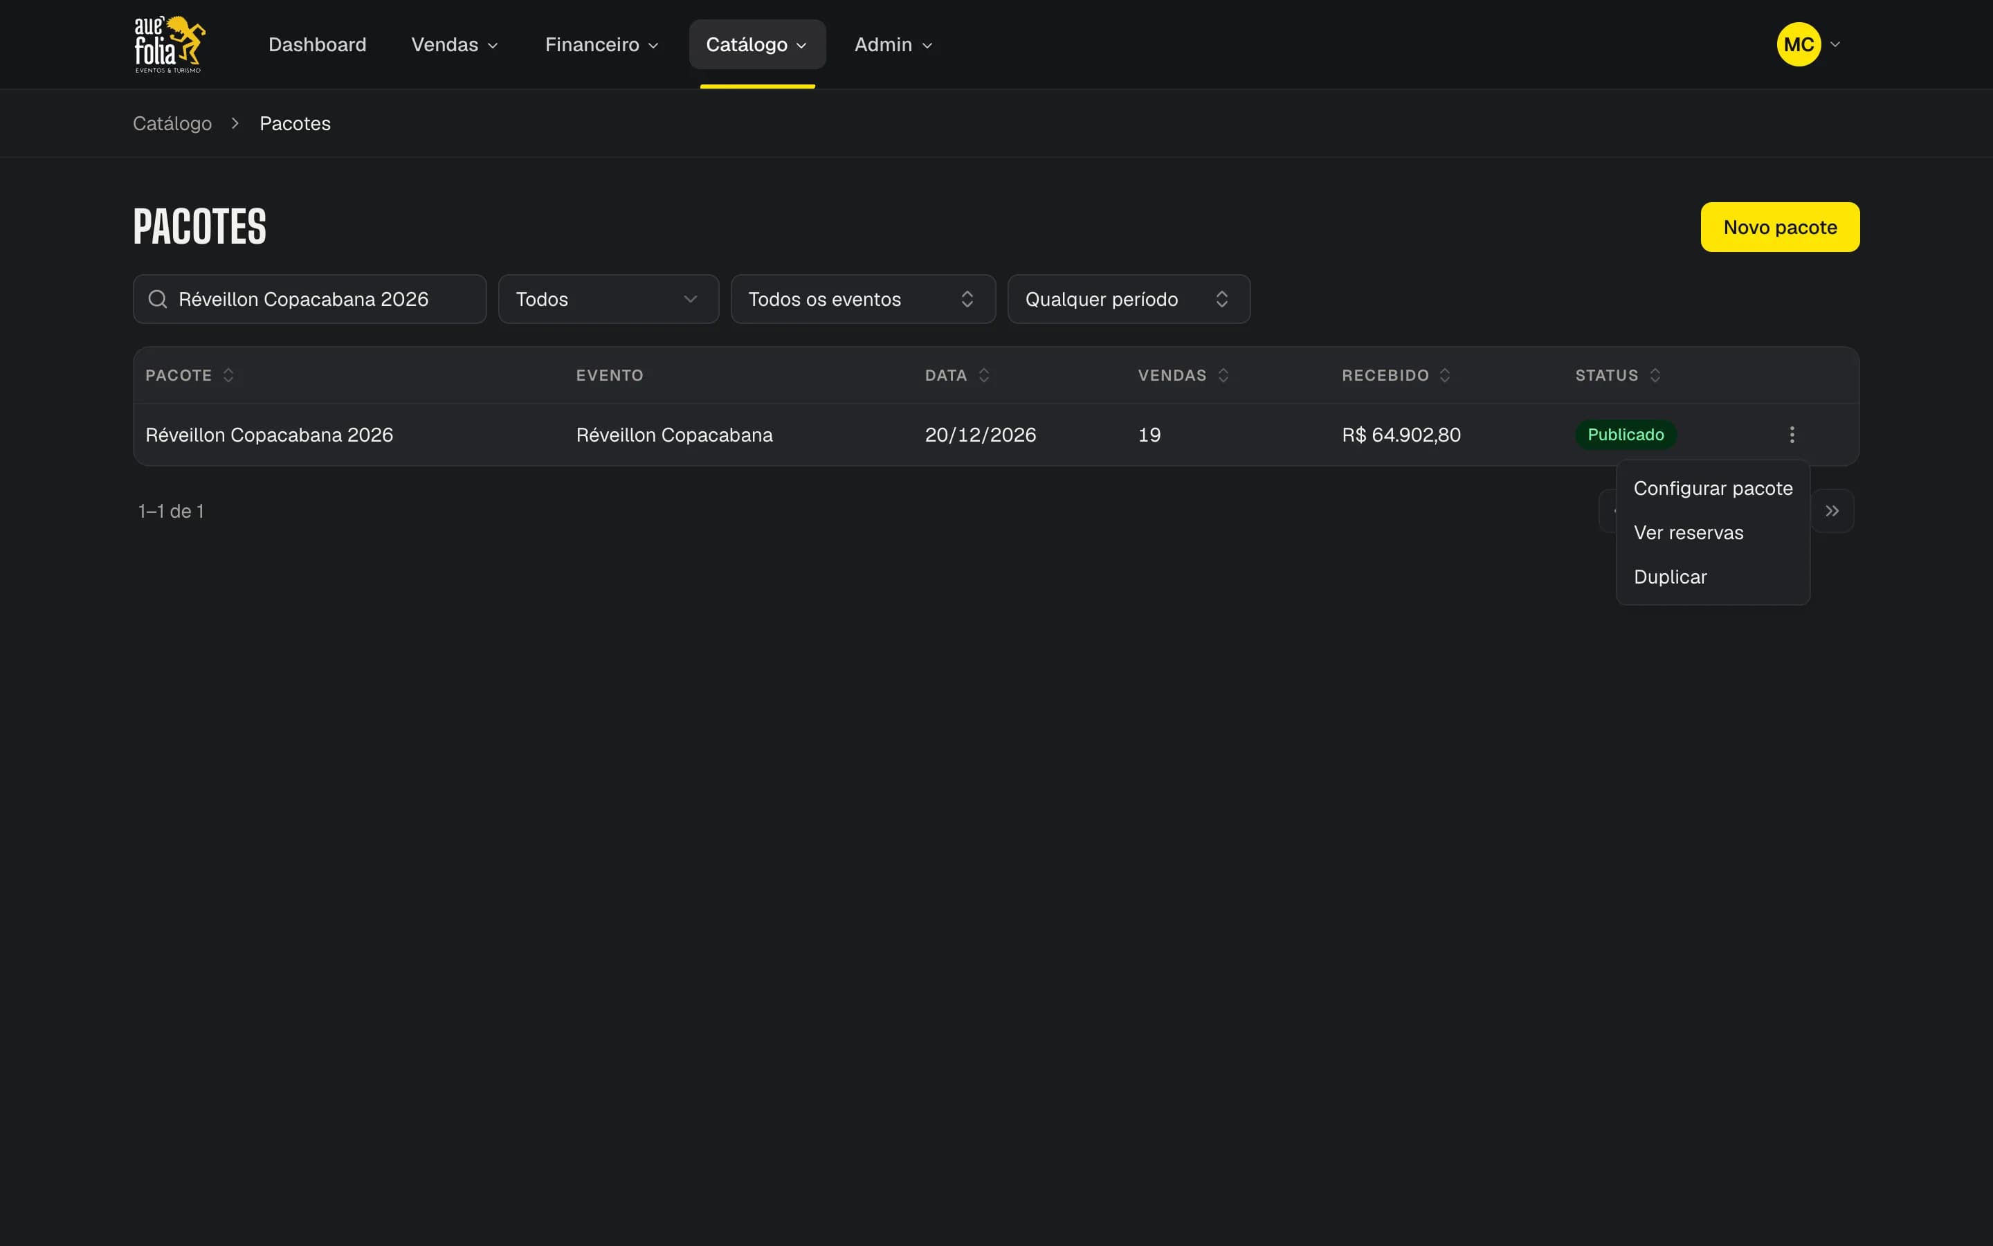Click the Catálogo breadcrumb link
This screenshot has width=1993, height=1246.
tap(172, 124)
